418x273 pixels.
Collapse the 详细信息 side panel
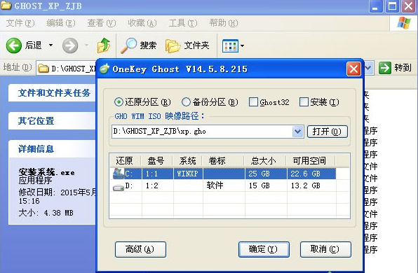[x=52, y=148]
